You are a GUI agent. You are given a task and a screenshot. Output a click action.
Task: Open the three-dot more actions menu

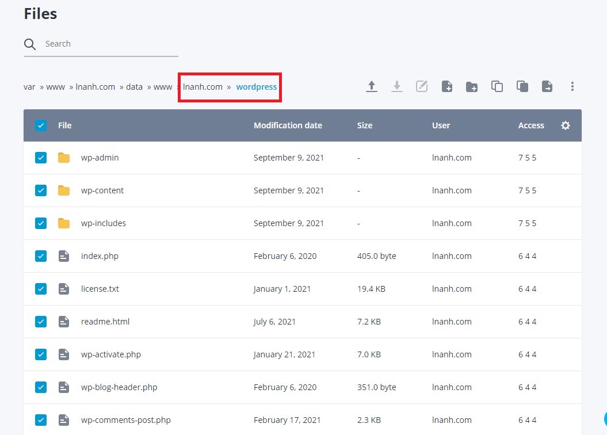(x=572, y=86)
